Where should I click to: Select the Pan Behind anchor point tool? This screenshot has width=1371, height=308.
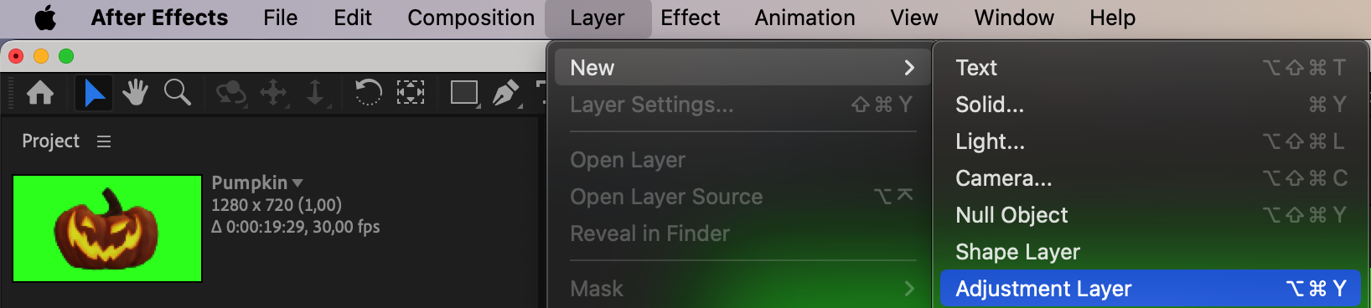click(410, 92)
